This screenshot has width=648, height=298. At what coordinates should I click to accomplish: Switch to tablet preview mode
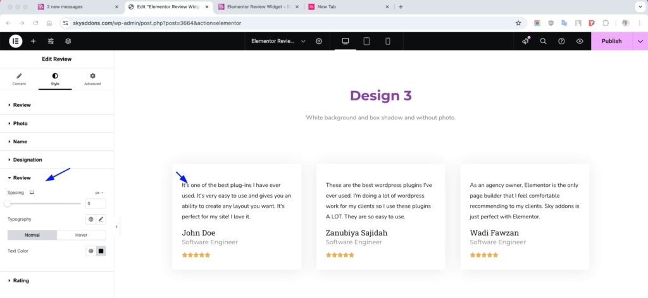click(366, 41)
